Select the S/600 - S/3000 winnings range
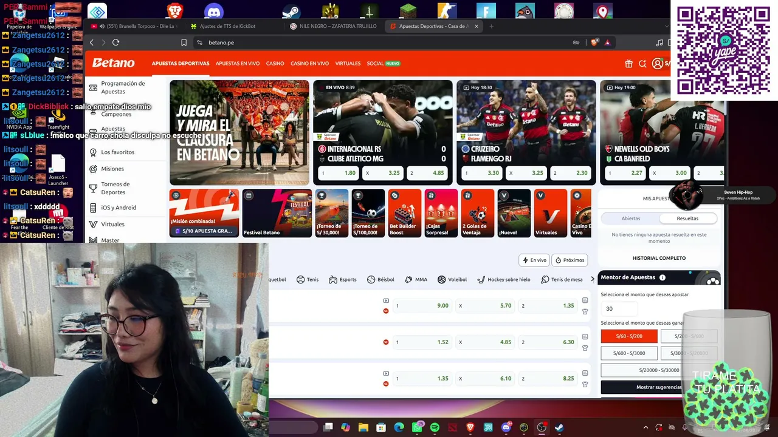Viewport: 778px width, 437px height. (x=629, y=353)
